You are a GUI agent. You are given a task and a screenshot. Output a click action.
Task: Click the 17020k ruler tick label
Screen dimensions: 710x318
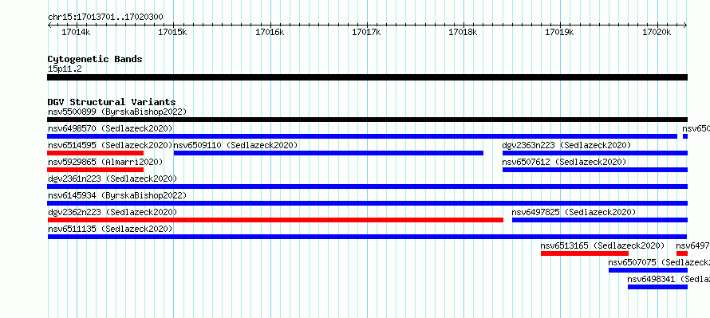click(657, 32)
